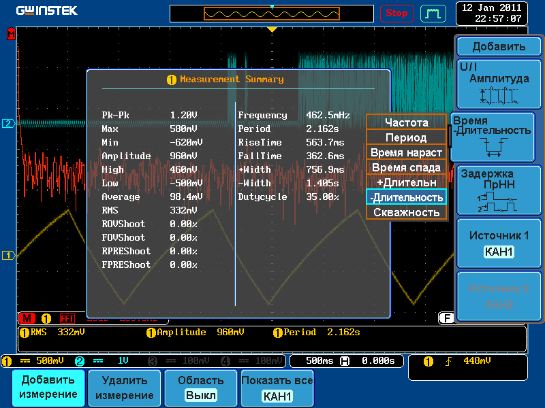The height and width of the screenshot is (408, 545).
Task: Toggle Показать все КАН1 display option
Action: (x=277, y=388)
